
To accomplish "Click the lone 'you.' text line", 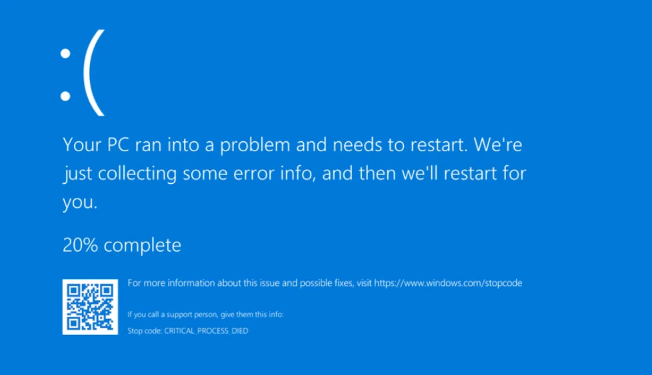I will [x=80, y=202].
